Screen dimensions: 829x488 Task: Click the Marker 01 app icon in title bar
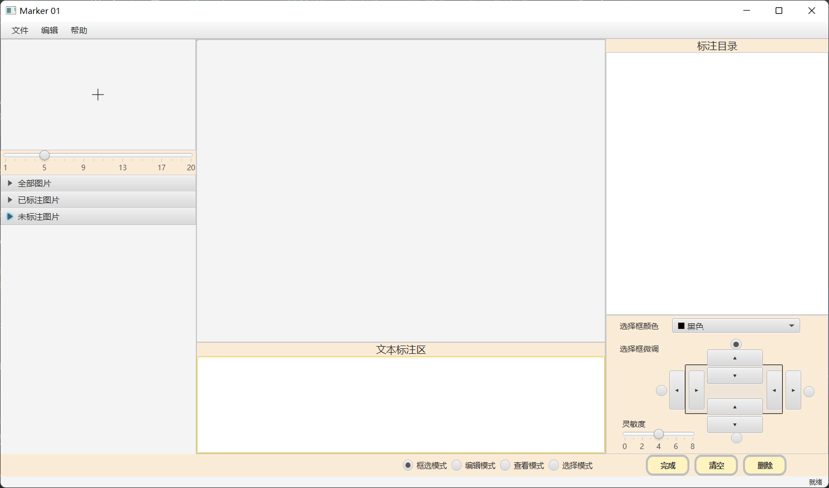pyautogui.click(x=11, y=11)
